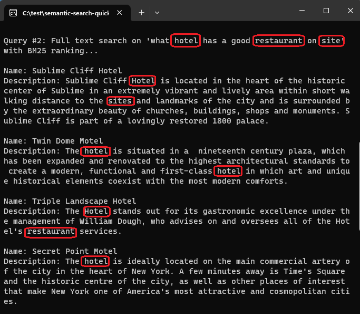Click the 'Name: Sublime Cliff Hotel' line
Viewport: 360px width, 314px height.
(x=63, y=71)
